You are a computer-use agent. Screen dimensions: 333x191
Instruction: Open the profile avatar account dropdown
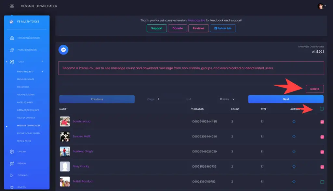click(322, 6)
